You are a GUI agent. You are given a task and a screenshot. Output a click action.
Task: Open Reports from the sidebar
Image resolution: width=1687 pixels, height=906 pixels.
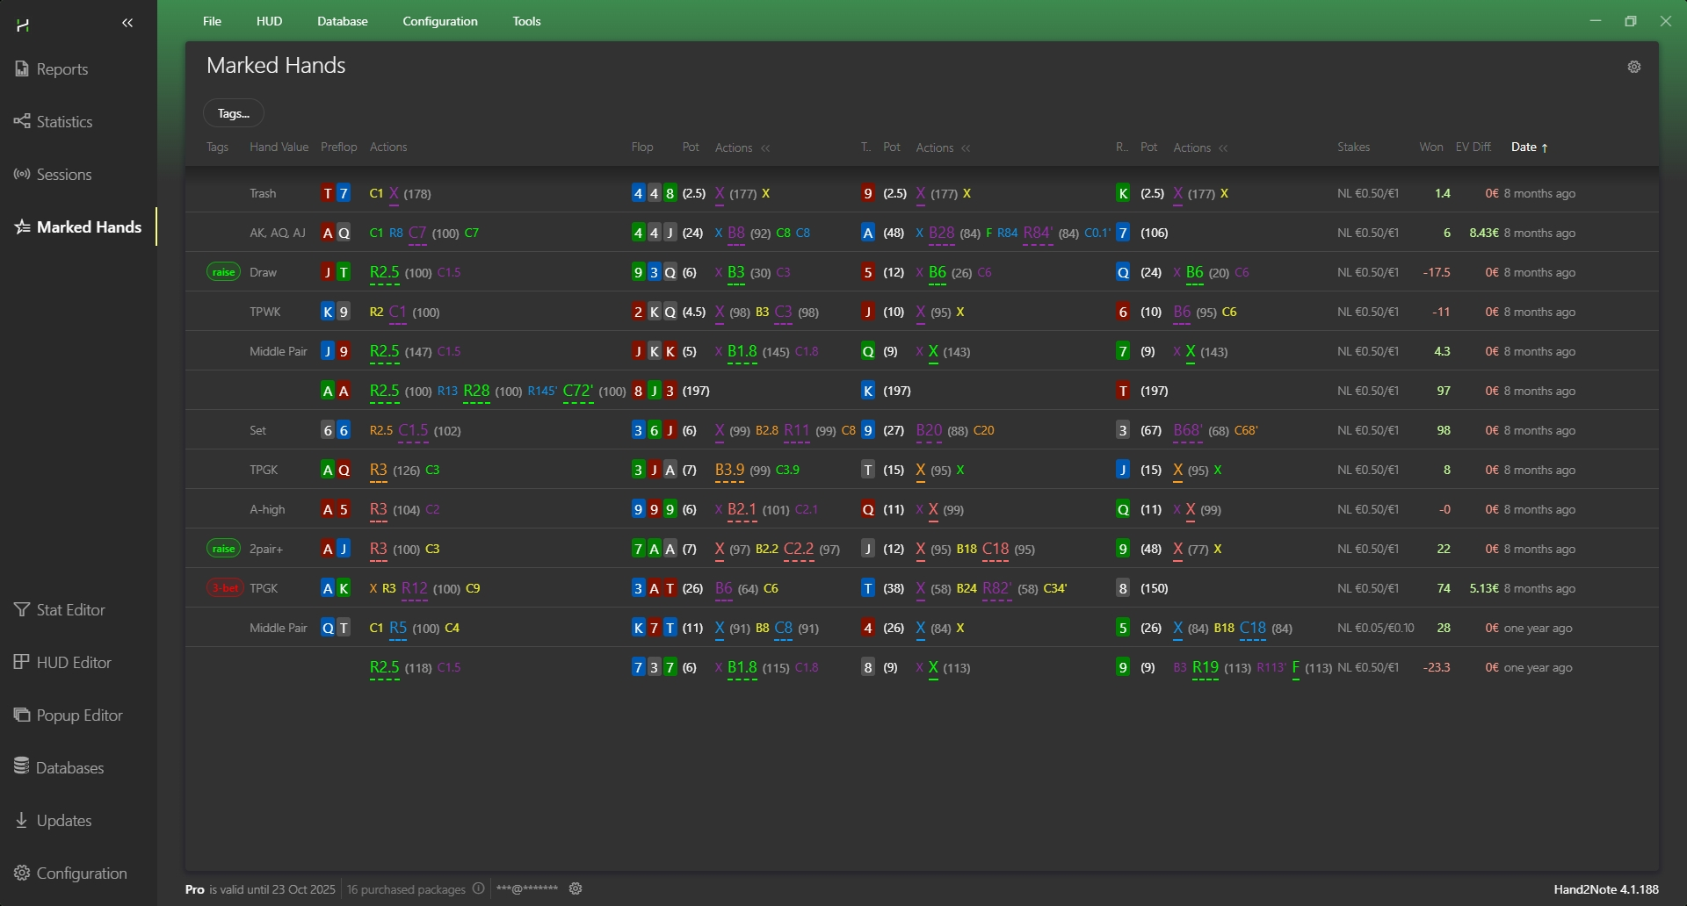62,69
